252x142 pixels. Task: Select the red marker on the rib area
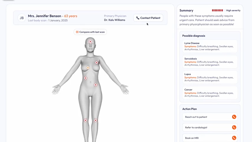click(x=86, y=78)
